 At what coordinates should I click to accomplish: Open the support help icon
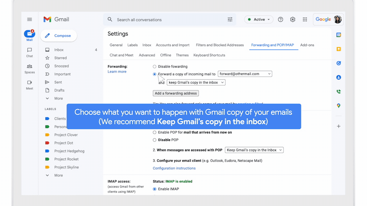click(x=280, y=20)
